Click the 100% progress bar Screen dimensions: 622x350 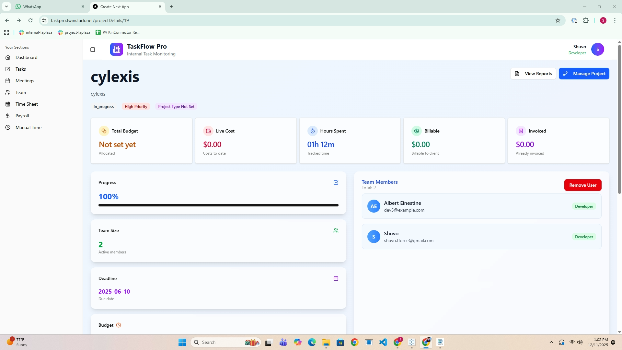pyautogui.click(x=218, y=205)
